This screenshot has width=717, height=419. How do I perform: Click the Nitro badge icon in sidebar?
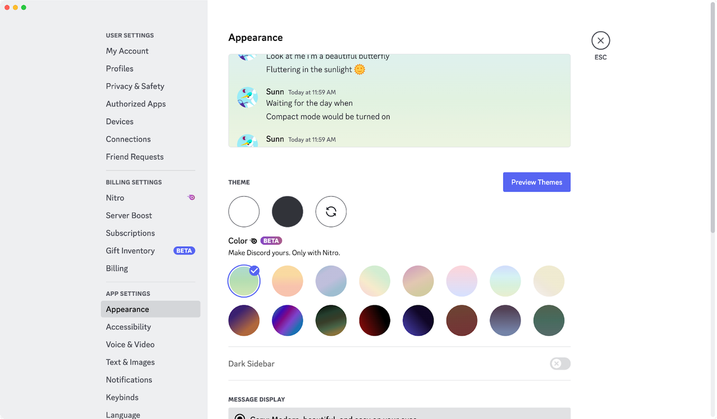[x=191, y=198]
